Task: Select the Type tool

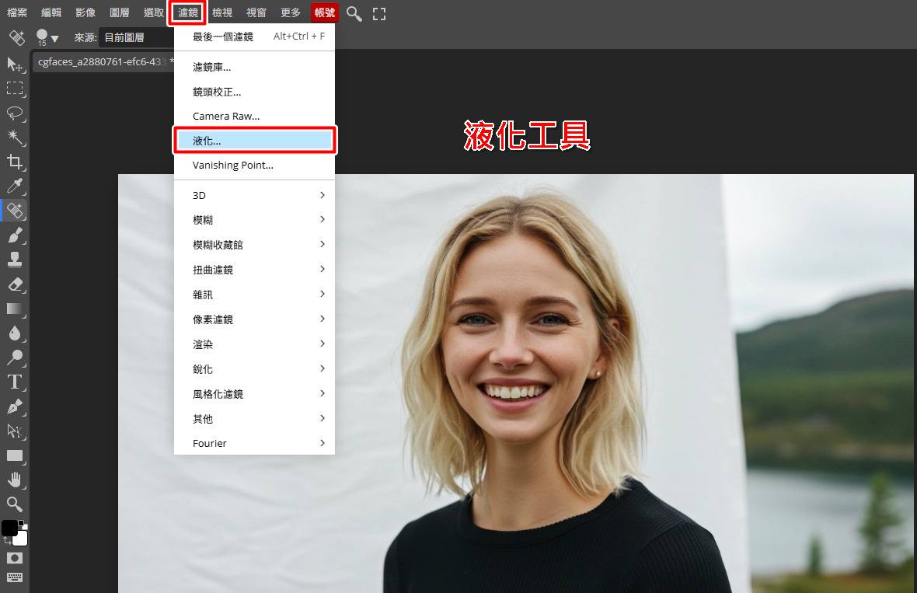Action: point(14,381)
